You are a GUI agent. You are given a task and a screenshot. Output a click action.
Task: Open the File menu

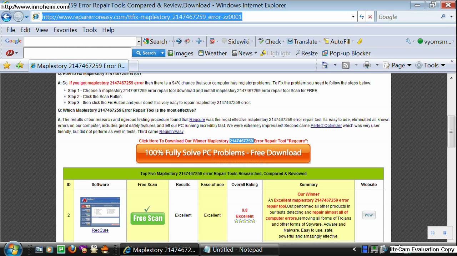point(11,30)
